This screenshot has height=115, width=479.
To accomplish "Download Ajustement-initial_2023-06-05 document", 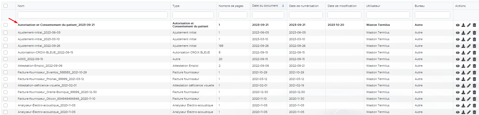I will point(463,33).
